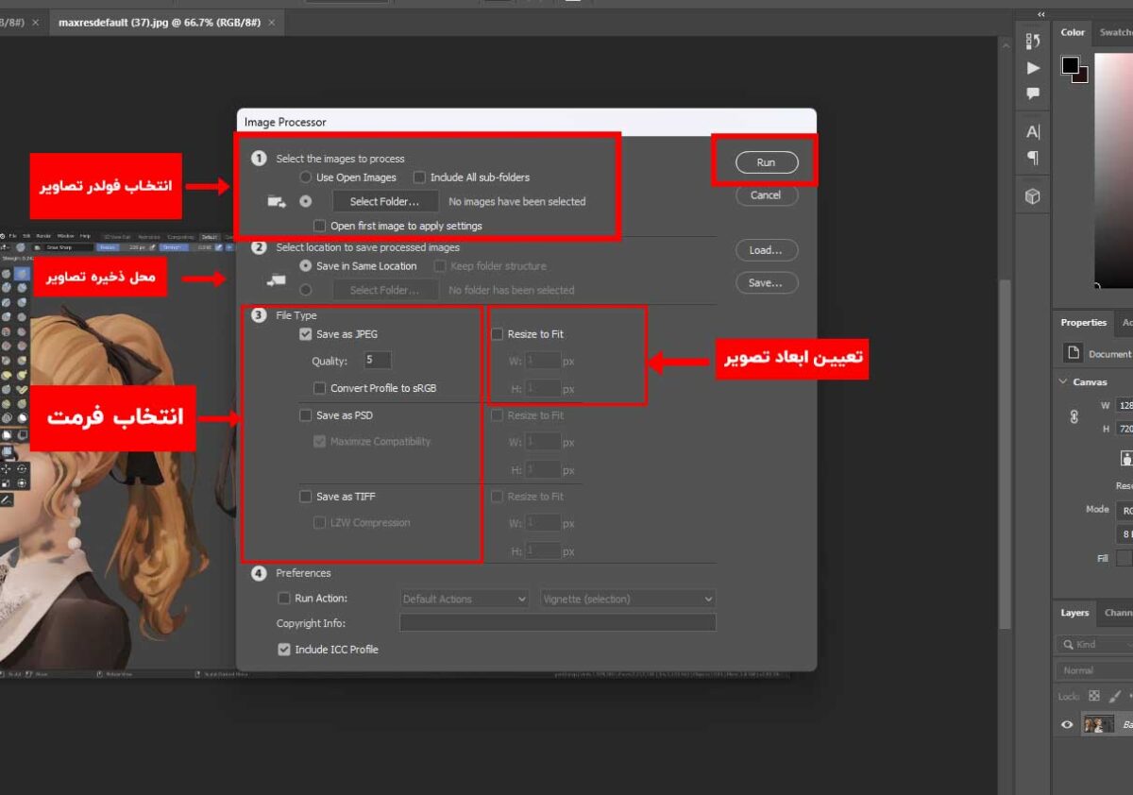Check the Run Action checkbox
The width and height of the screenshot is (1133, 795).
[284, 598]
